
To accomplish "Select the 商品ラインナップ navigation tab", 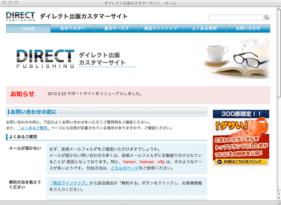I will [x=160, y=29].
